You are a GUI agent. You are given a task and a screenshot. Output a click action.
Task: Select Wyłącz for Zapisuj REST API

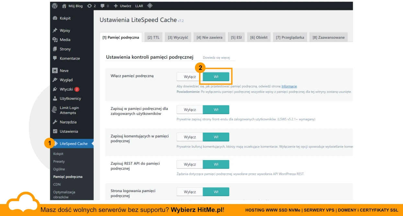pos(190,165)
